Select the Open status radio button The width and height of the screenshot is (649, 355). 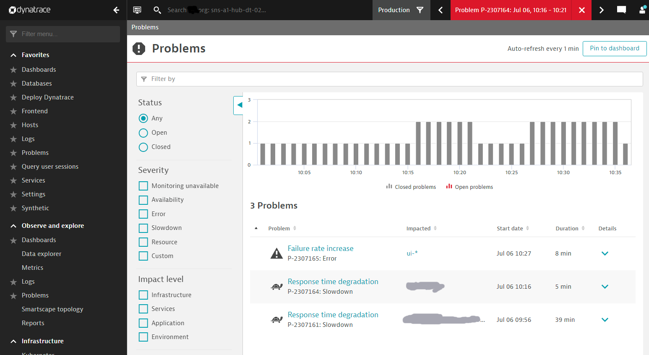point(143,133)
